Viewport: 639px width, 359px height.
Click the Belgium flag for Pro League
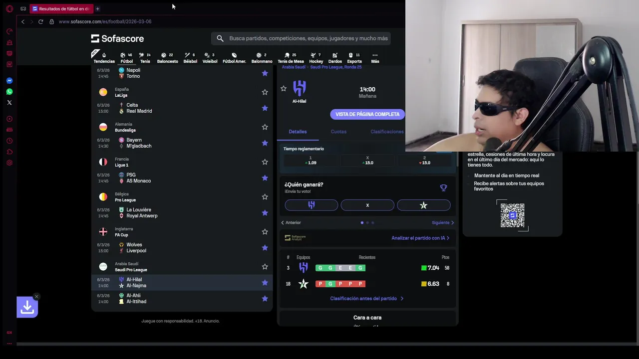(103, 196)
